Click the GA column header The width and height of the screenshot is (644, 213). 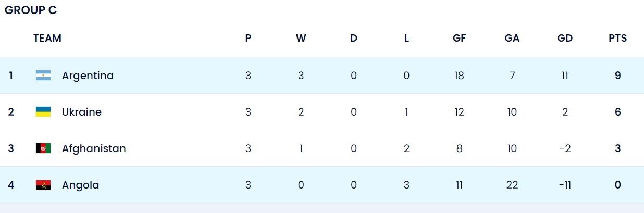[512, 38]
